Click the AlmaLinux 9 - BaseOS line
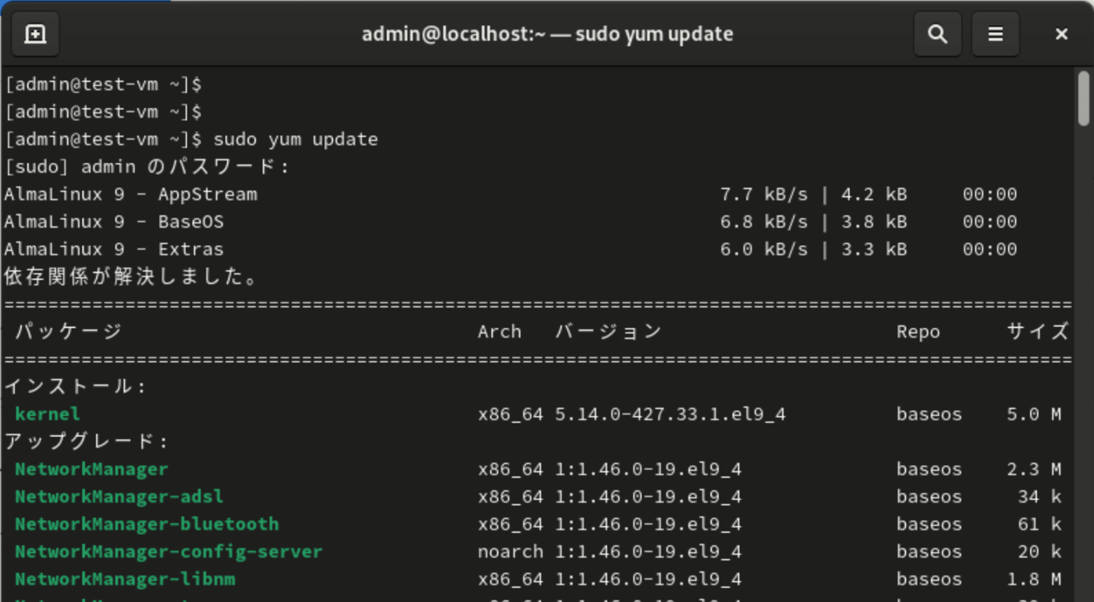The width and height of the screenshot is (1094, 602). pos(510,222)
